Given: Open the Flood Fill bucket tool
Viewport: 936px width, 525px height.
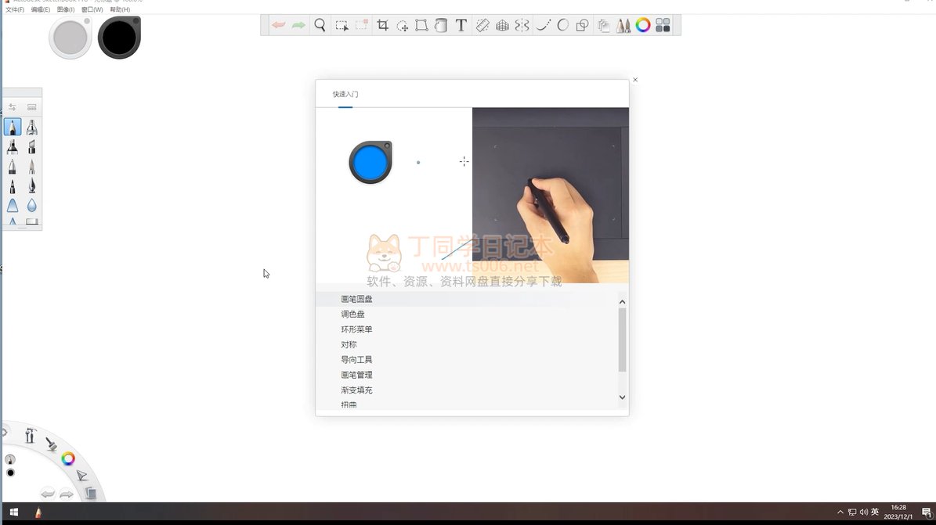Looking at the screenshot, I should coord(441,25).
